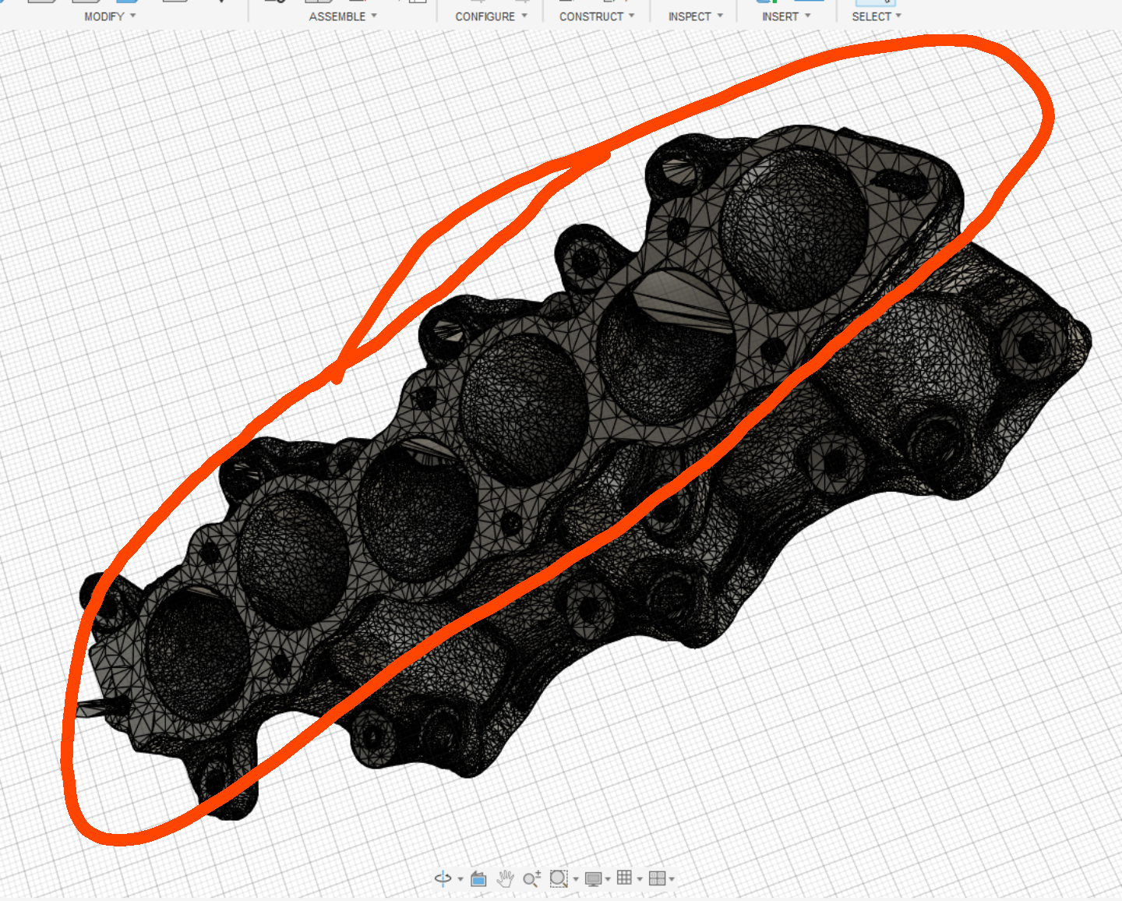The image size is (1122, 901).
Task: Open the INSPECT menu
Action: coord(695,16)
